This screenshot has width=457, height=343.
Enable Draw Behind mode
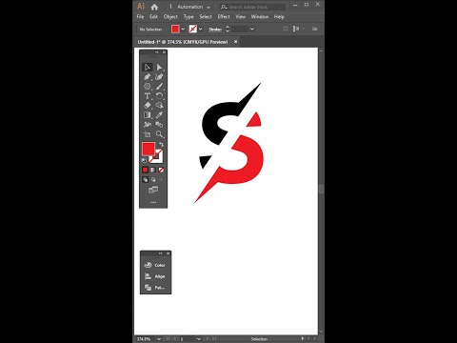(153, 180)
